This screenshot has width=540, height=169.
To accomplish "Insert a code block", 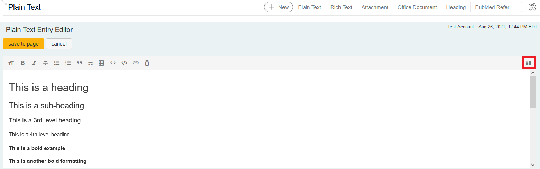I will point(124,63).
